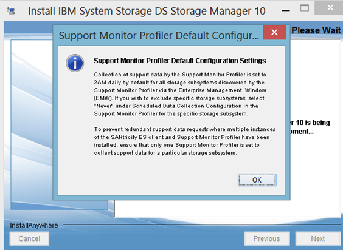The height and width of the screenshot is (250, 343).
Task: Cancel the InstallAnywhere installation
Action: tap(29, 238)
